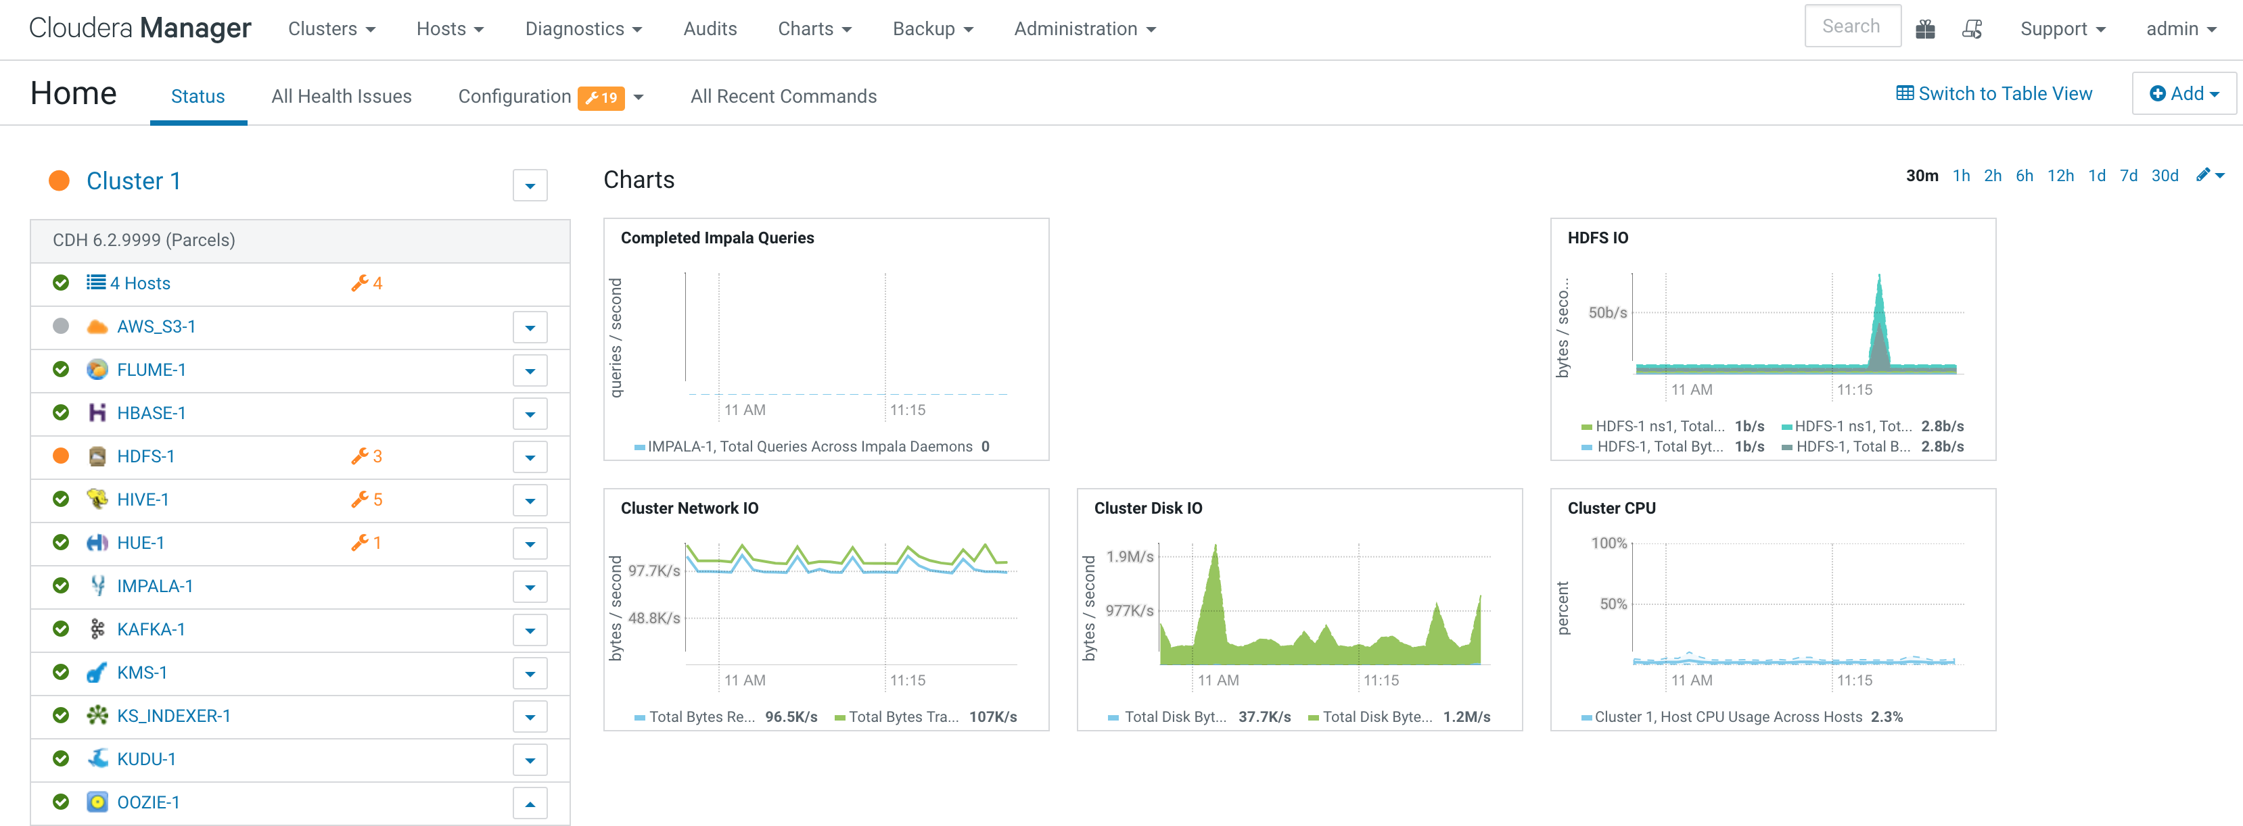Screen dimensions: 2243x826
Task: Click the OOZIE-1 service icon
Action: pyautogui.click(x=97, y=802)
